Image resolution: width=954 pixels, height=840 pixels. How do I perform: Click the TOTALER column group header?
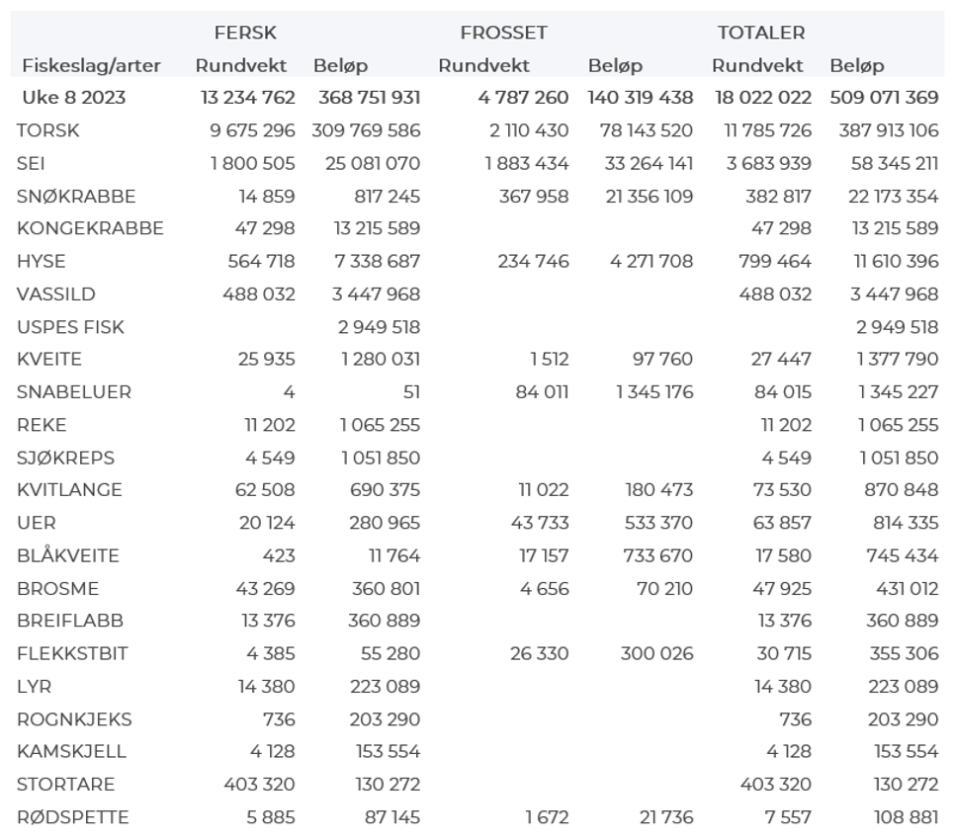(761, 33)
